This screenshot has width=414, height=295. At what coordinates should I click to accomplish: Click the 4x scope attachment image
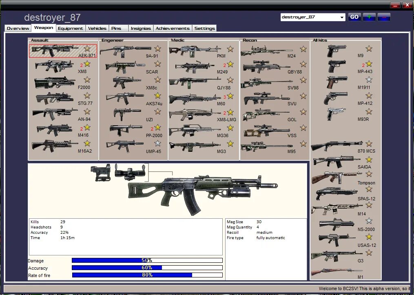130,172
